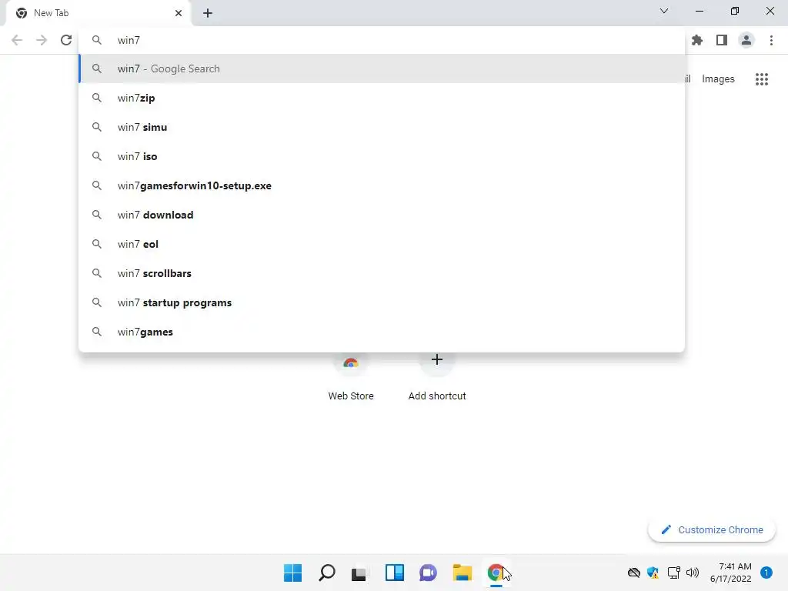Open the Images link

tap(718, 79)
